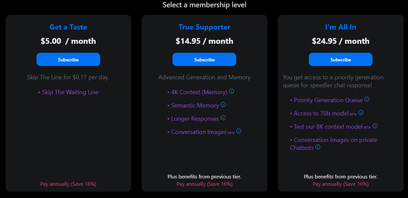Click the info icon beside Semantic Memory

click(224, 104)
